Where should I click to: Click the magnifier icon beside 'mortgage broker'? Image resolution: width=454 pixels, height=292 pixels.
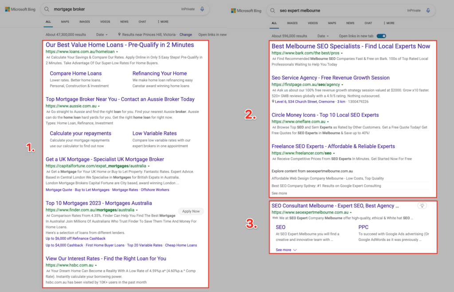click(x=47, y=9)
